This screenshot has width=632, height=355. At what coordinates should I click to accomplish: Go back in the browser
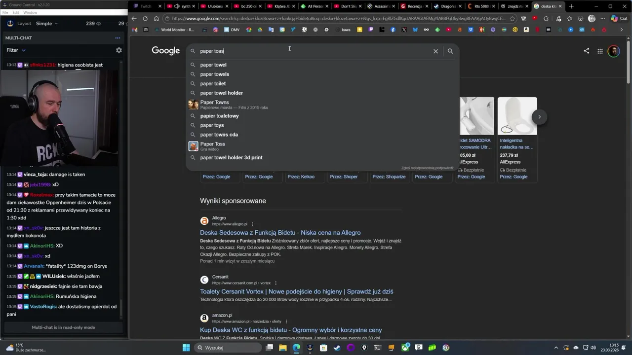134,19
